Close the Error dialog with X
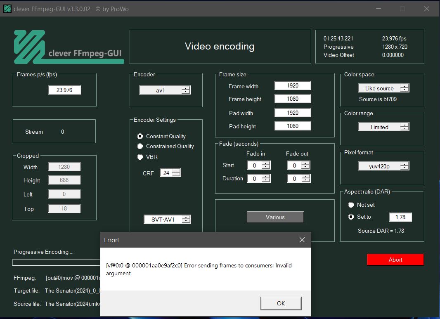 click(x=302, y=240)
